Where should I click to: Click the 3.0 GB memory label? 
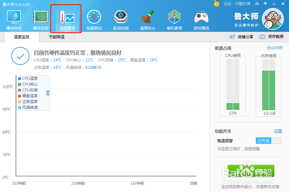(x=269, y=113)
